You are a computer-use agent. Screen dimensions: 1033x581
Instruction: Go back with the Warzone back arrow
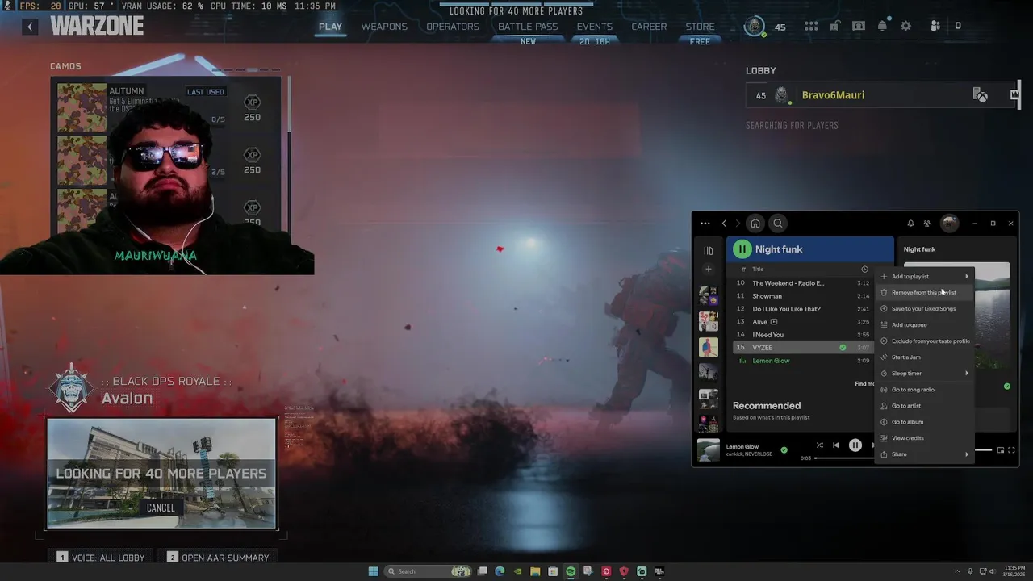tap(30, 27)
